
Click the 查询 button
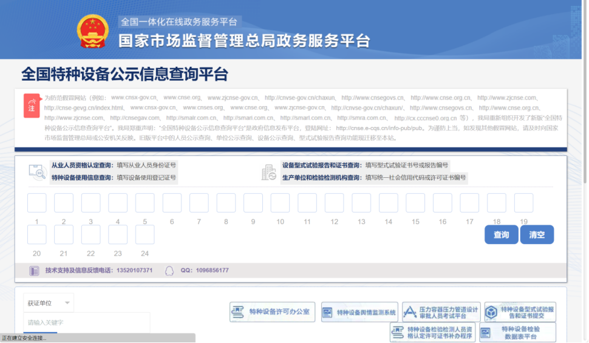[x=501, y=234]
